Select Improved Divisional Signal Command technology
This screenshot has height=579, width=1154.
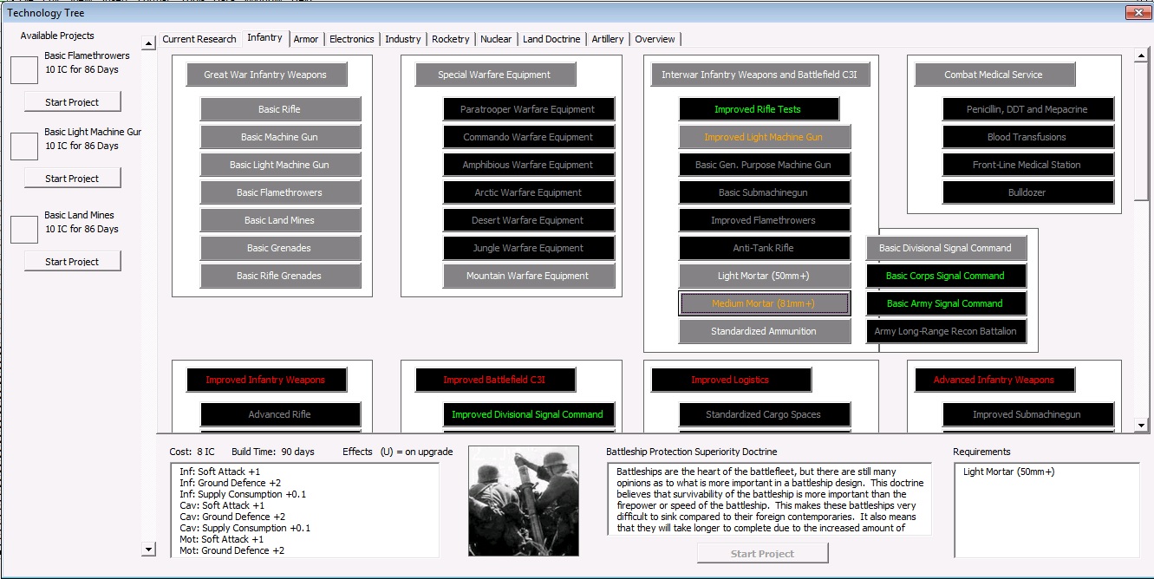(529, 414)
